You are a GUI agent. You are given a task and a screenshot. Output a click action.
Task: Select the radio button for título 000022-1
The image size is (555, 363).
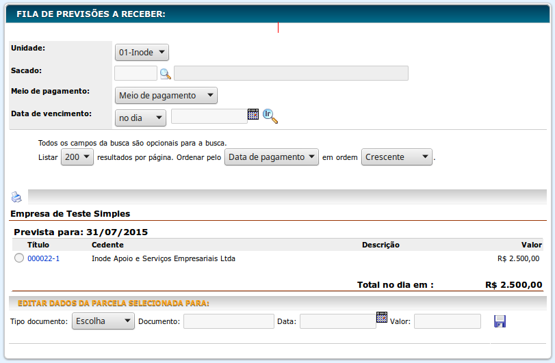pyautogui.click(x=18, y=258)
